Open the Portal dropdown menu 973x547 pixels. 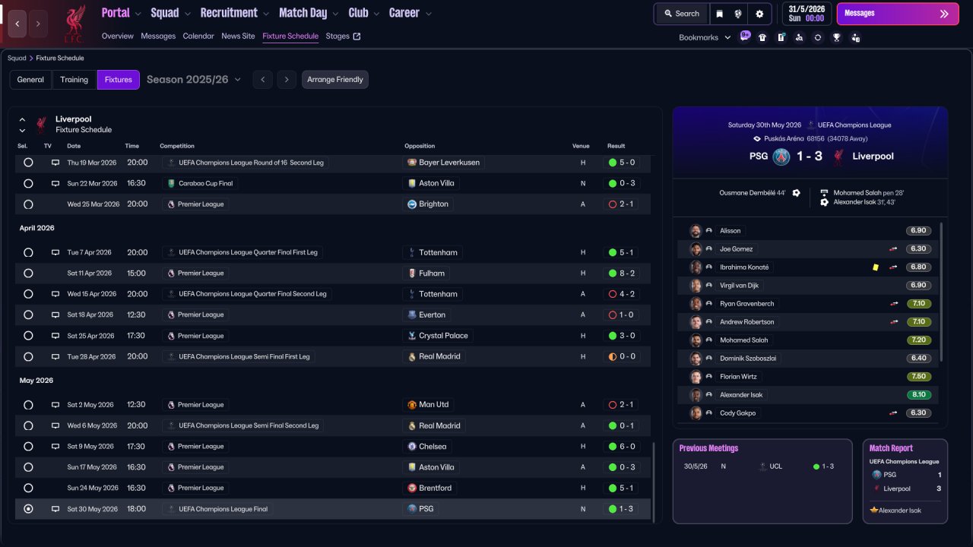coord(122,13)
